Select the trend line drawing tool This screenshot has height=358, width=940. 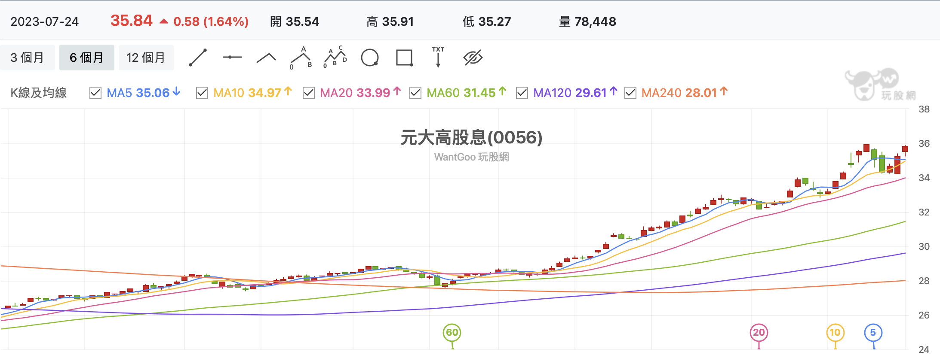(x=198, y=58)
